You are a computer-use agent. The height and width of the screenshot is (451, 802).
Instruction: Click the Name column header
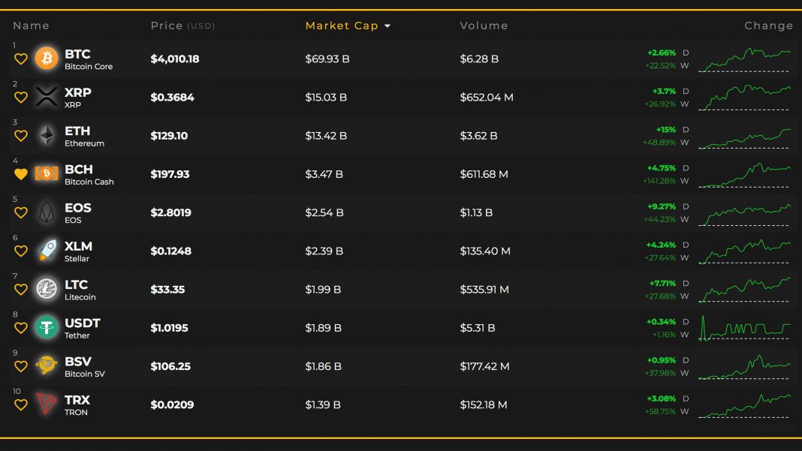click(x=31, y=26)
